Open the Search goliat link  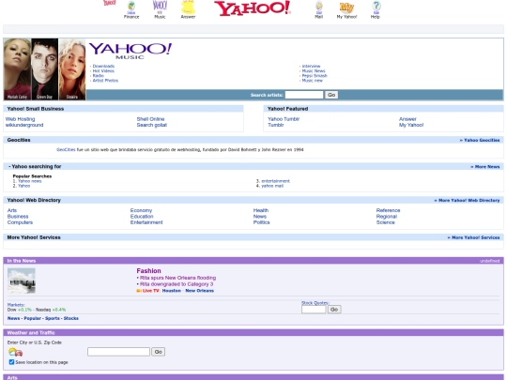tap(152, 125)
